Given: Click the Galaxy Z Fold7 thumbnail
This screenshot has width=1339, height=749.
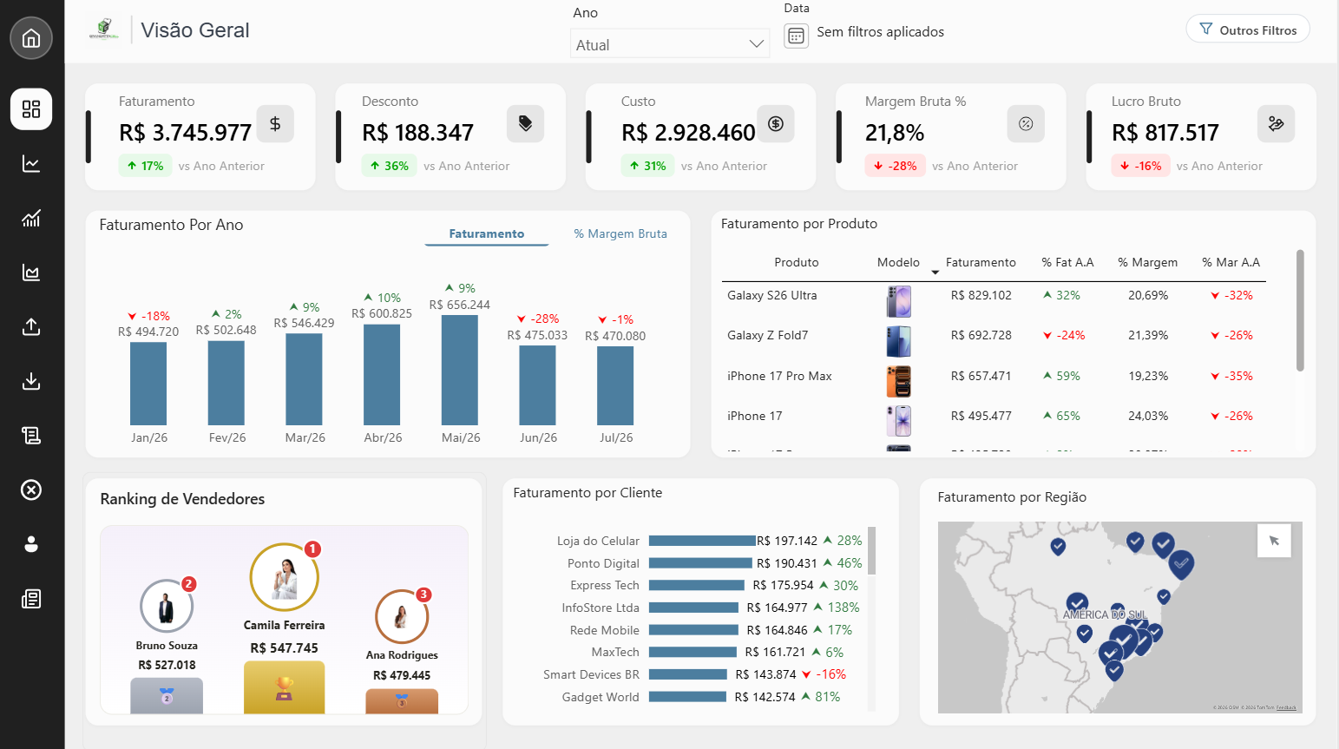Looking at the screenshot, I should pos(898,341).
